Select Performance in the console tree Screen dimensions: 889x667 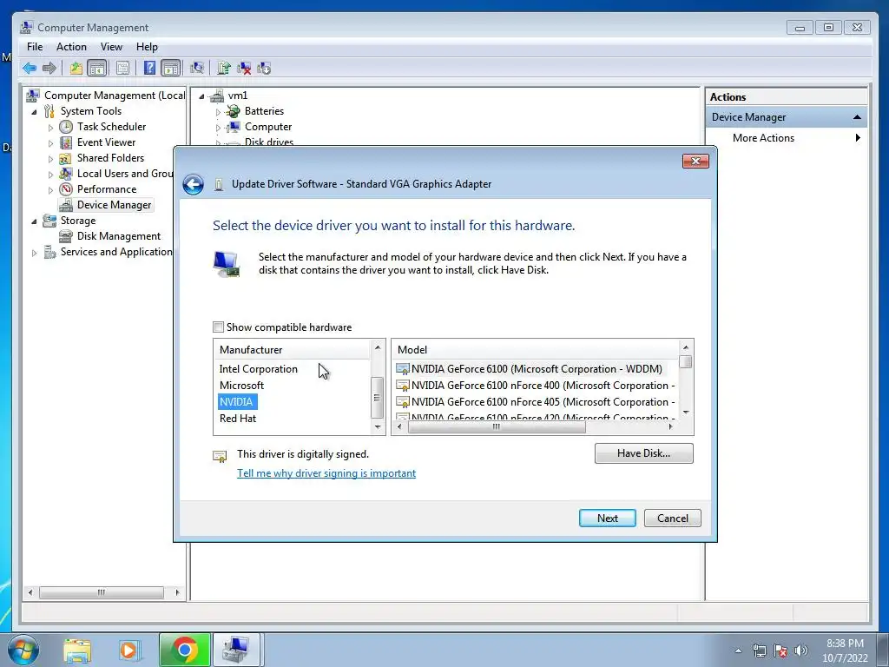click(x=107, y=188)
